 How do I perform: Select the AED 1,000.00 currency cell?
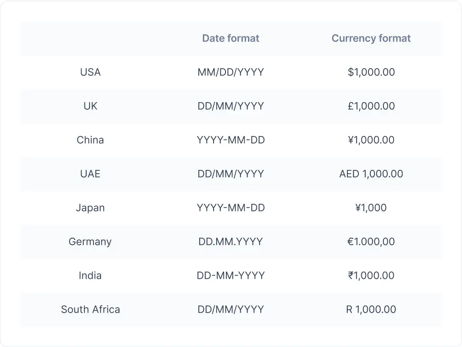click(371, 174)
